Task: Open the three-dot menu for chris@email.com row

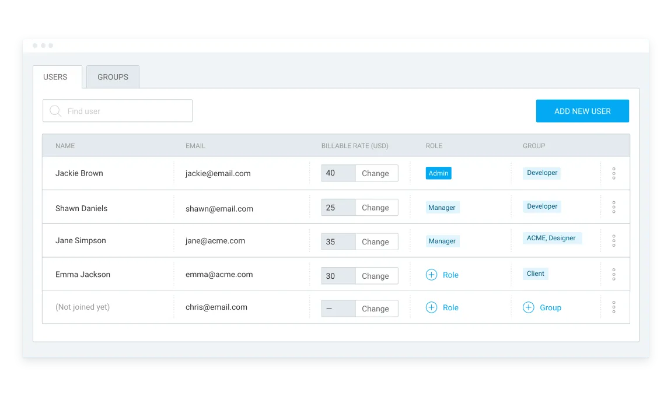Action: [613, 307]
